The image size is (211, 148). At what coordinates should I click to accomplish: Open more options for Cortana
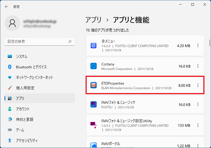pyautogui.click(x=198, y=66)
